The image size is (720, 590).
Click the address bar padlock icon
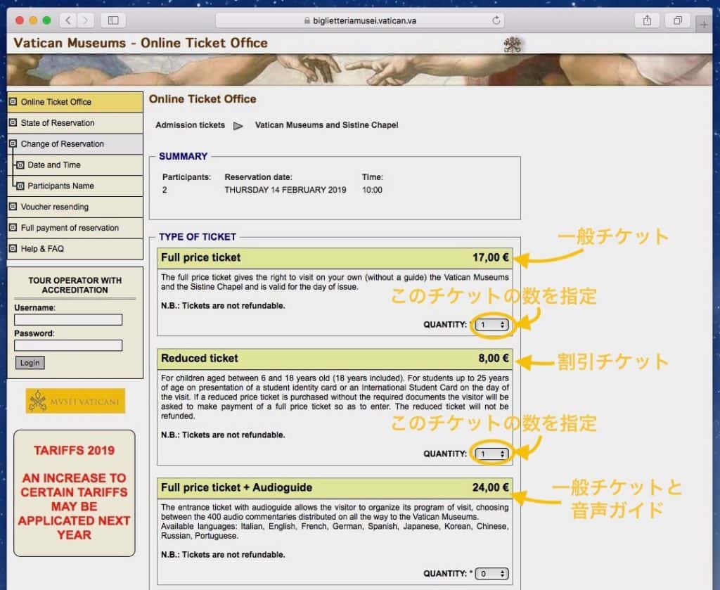tap(307, 20)
